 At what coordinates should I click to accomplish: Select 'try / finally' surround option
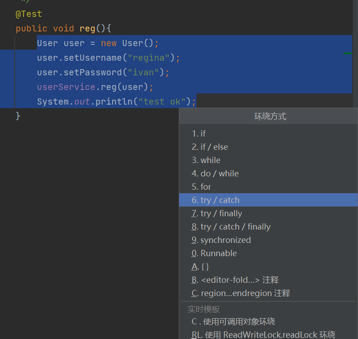217,213
